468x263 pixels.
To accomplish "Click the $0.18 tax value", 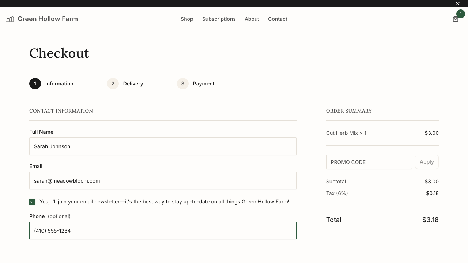I will 432,193.
